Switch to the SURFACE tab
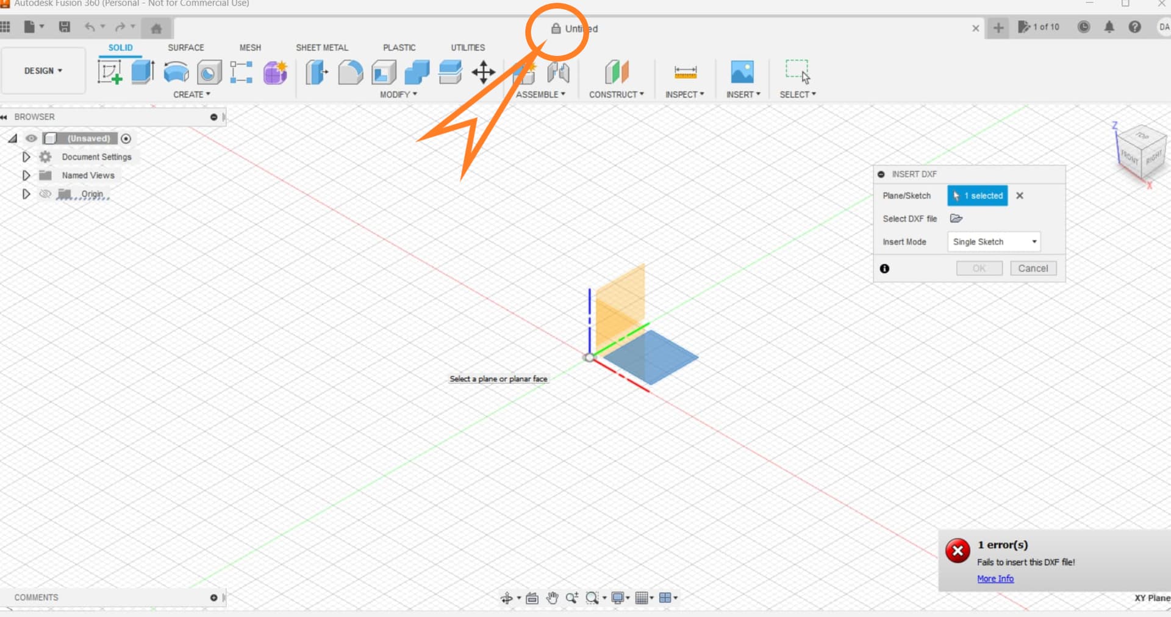 click(x=185, y=47)
